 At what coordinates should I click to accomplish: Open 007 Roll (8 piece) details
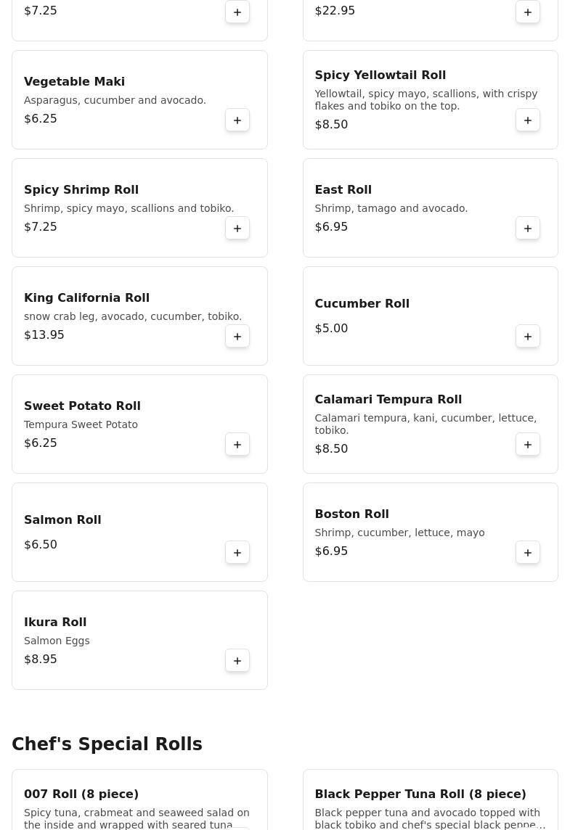tap(81, 794)
